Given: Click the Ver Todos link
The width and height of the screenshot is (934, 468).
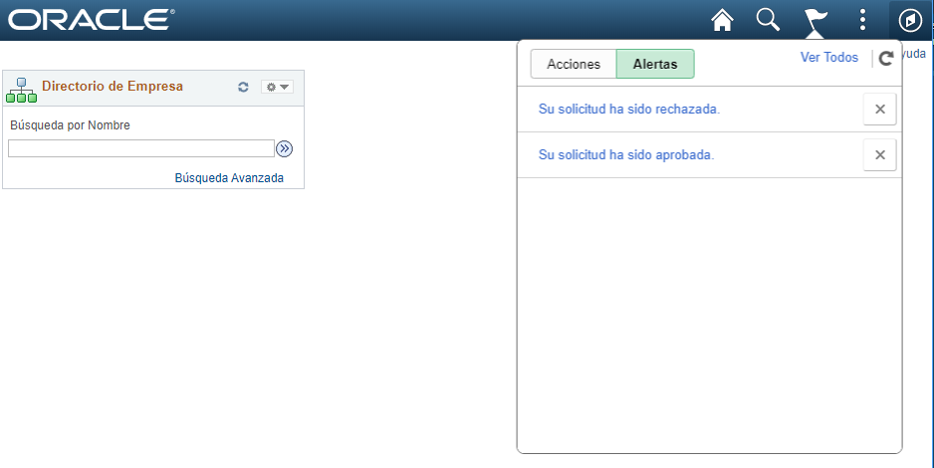Looking at the screenshot, I should 828,58.
